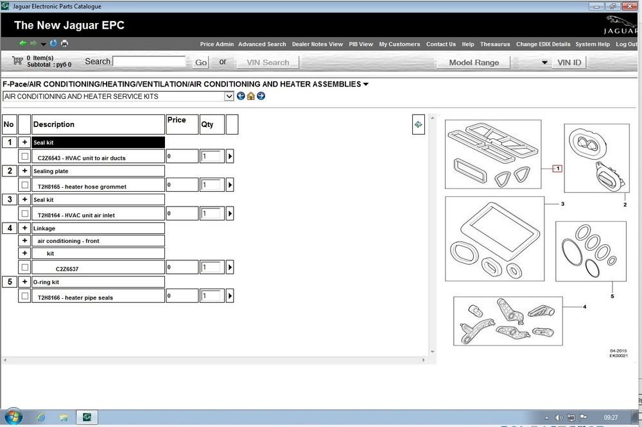Open the Air Conditioning and Heater Service Kits dropdown
The image size is (642, 427).
point(229,96)
